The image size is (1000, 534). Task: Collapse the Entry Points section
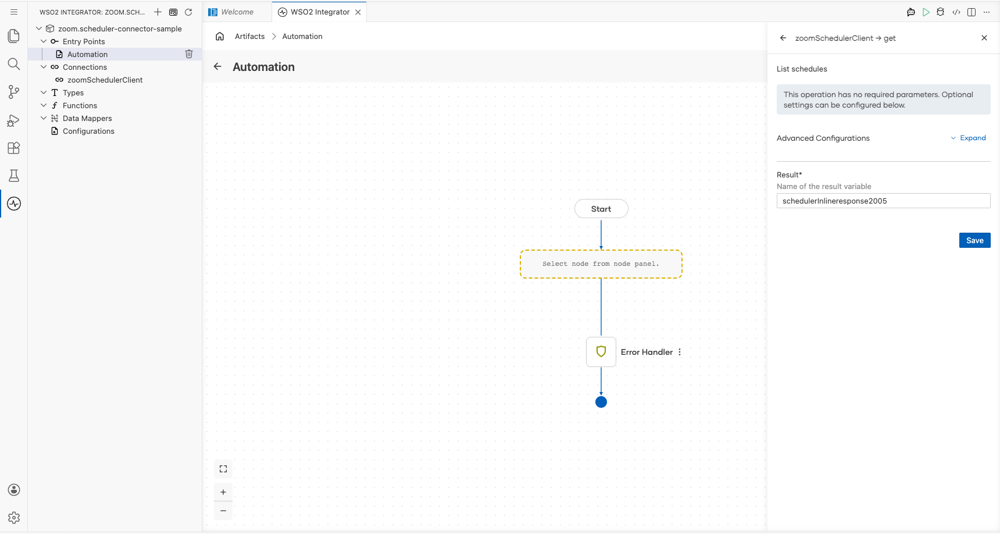[44, 41]
